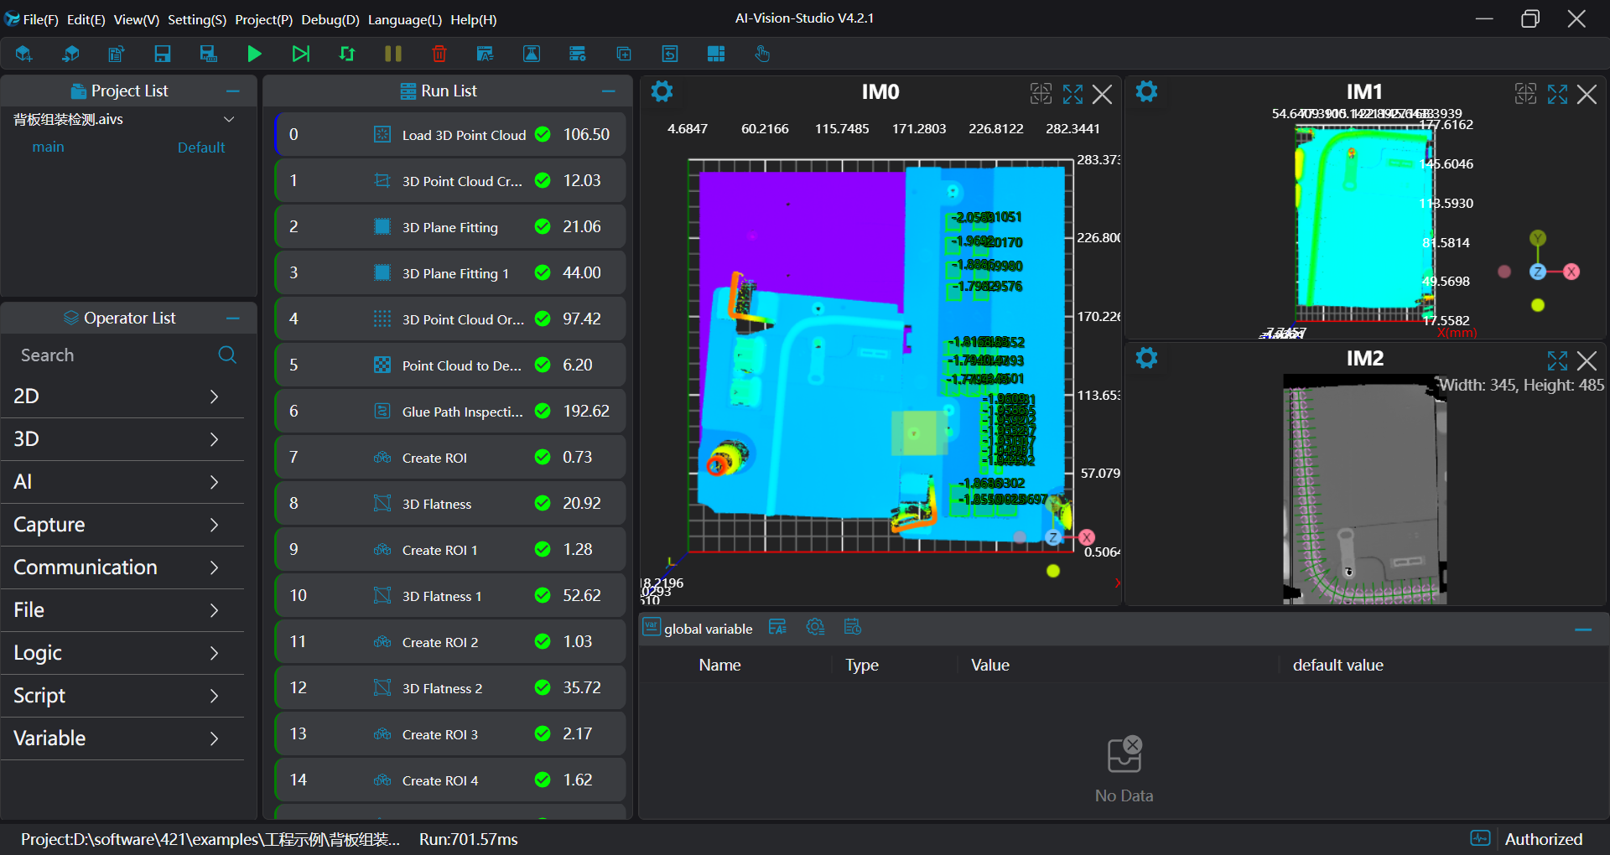This screenshot has height=855, width=1610.
Task: Click the single floppy disk save icon
Action: coord(163,54)
